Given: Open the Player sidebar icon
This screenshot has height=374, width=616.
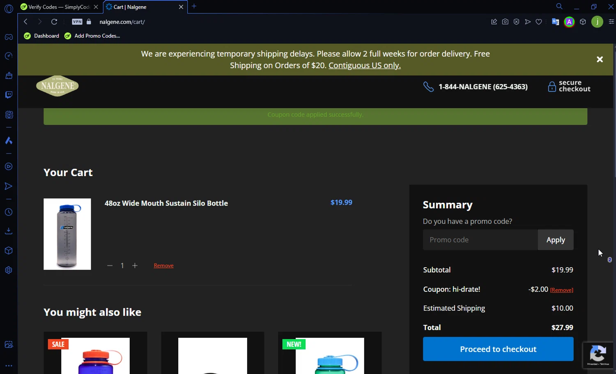Looking at the screenshot, I should 9,167.
